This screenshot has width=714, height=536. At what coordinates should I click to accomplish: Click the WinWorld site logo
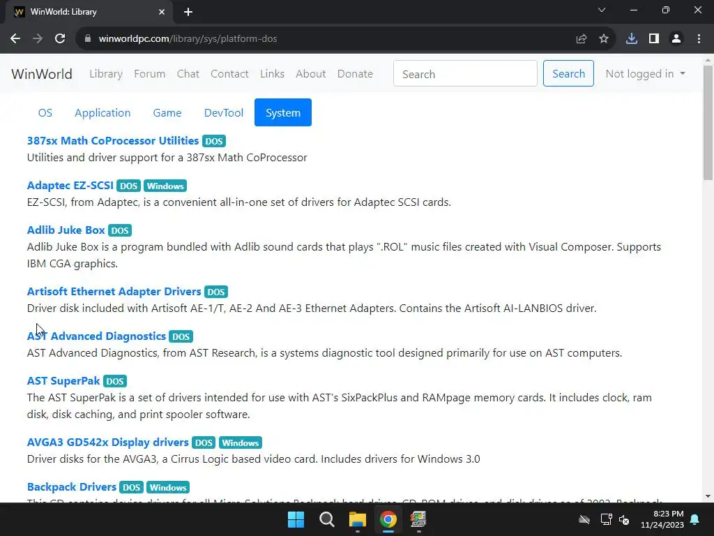(42, 74)
